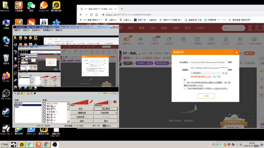
Task: Launch Steam from the desktop
Action: point(6,112)
